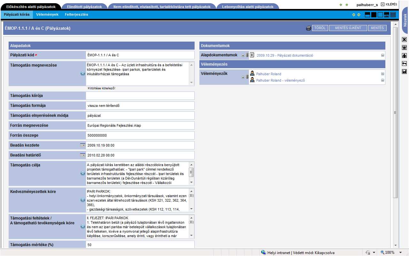This screenshot has height=256, width=409.
Task: Open security zone icon dropdown in status bar
Action: click(374, 252)
